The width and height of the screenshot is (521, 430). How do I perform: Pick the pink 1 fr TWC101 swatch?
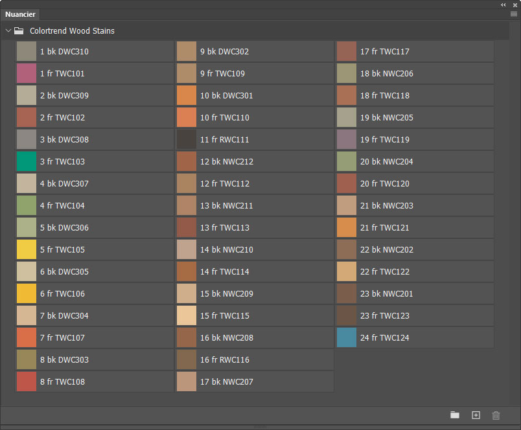[27, 73]
